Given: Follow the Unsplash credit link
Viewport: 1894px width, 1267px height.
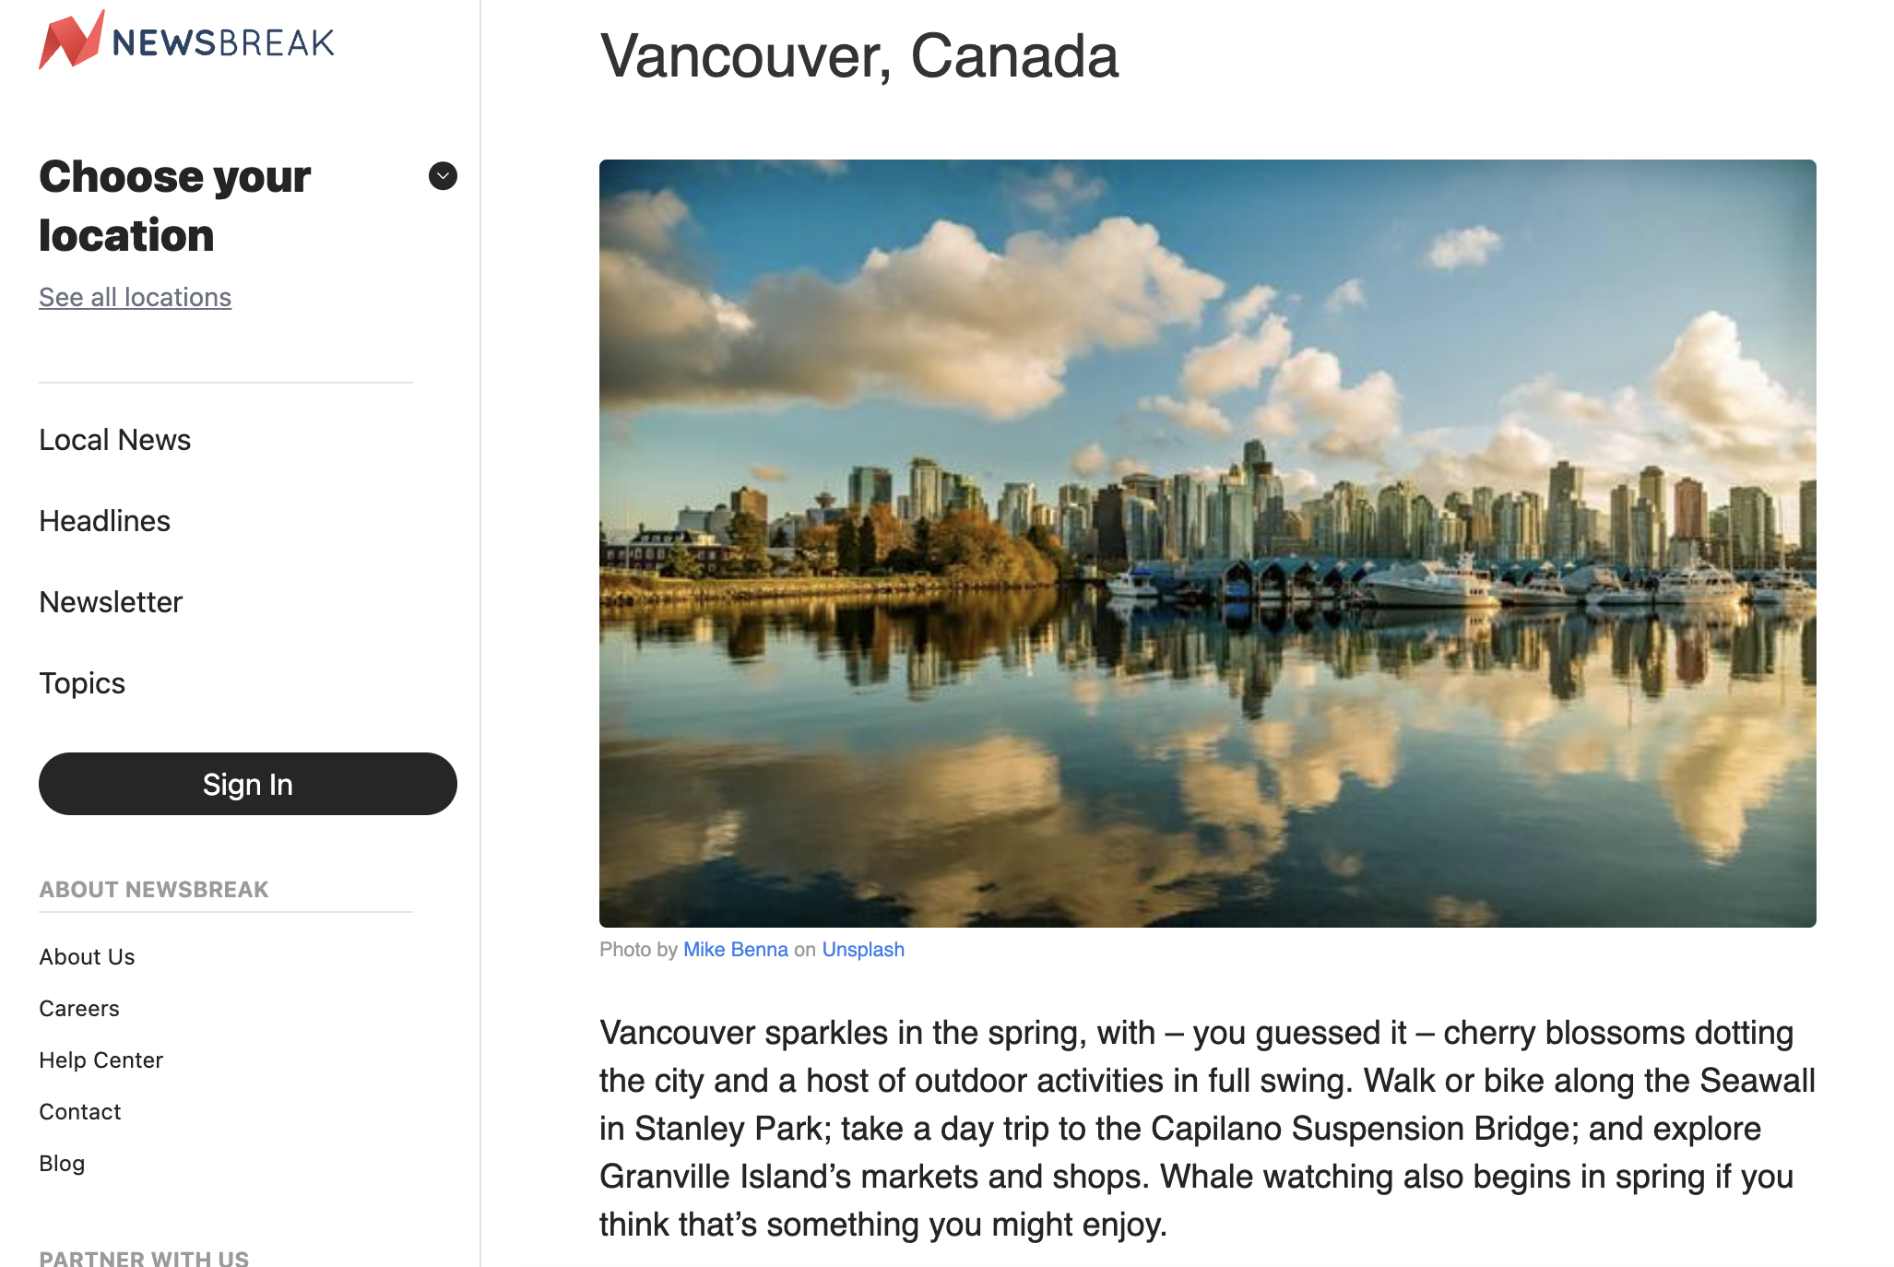Looking at the screenshot, I should [862, 950].
